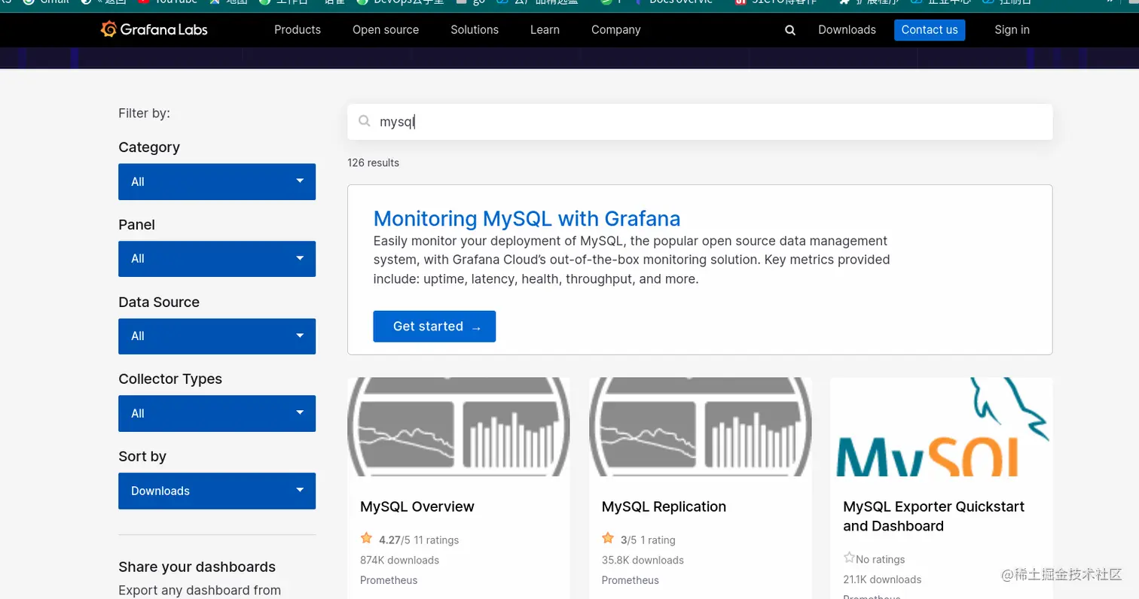Expand the Data Source filter dropdown
1139x599 pixels.
[217, 336]
